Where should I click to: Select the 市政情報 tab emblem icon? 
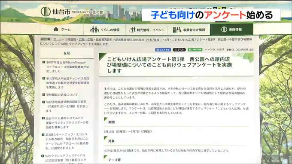pyautogui.click(x=224, y=30)
